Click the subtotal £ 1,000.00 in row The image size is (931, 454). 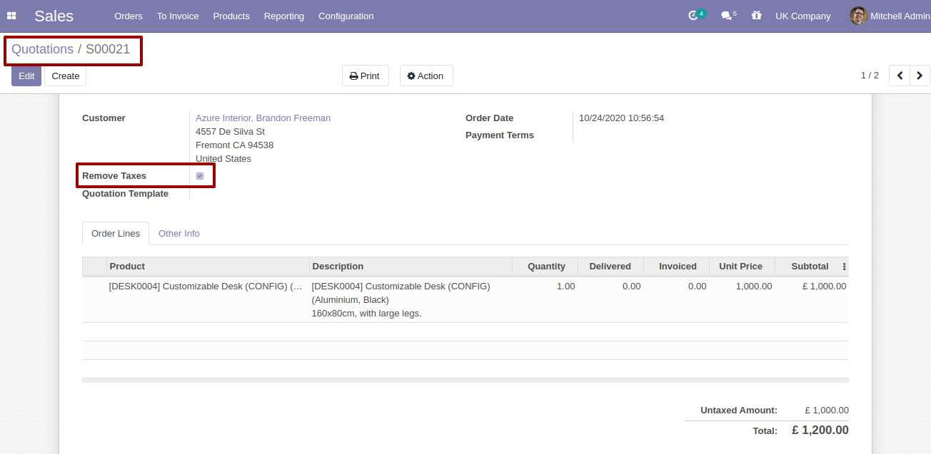pos(824,287)
